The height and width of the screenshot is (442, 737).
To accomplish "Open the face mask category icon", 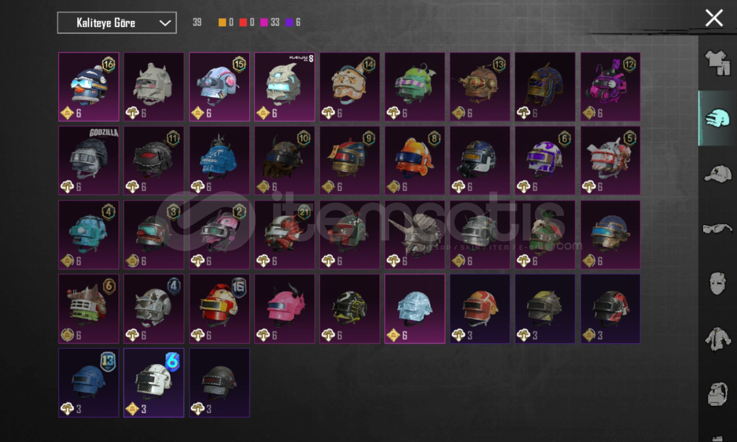I will [x=717, y=283].
